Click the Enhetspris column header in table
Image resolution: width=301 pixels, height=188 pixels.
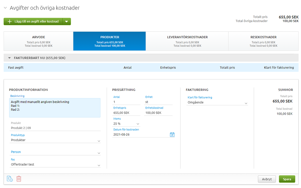[x=168, y=67]
